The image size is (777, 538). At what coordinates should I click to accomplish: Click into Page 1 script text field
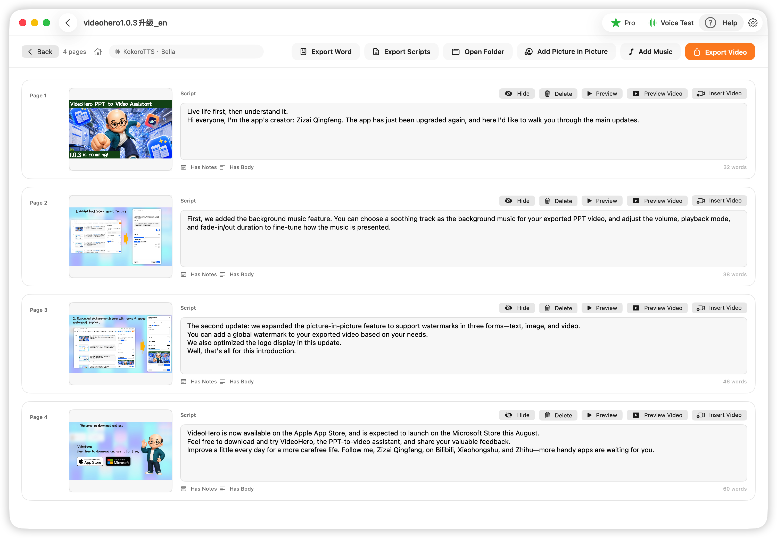(463, 131)
